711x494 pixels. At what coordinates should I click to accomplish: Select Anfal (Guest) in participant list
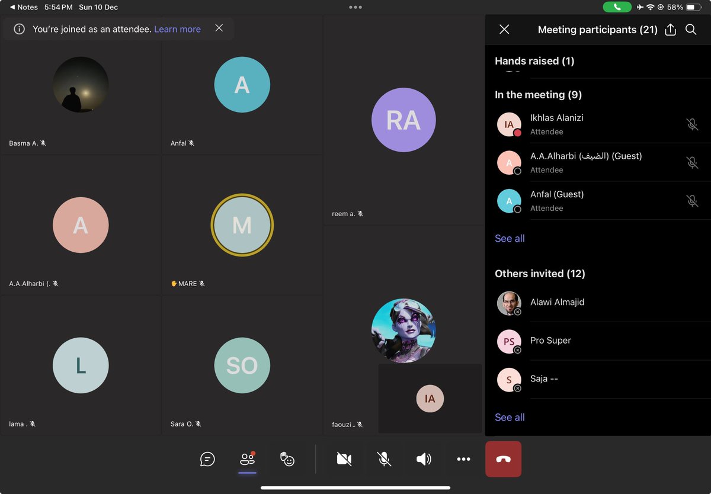pos(598,201)
